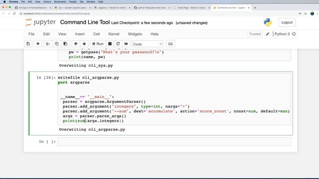Interrupt the kernel stop icon
Viewport: 319px width, 179px height.
(110, 44)
